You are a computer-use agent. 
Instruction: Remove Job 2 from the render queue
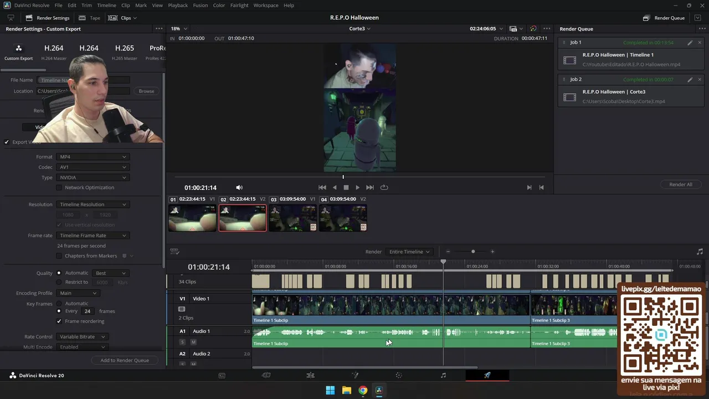[x=700, y=80]
